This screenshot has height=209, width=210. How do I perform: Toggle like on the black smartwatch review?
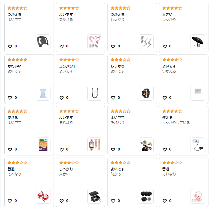[113, 98]
